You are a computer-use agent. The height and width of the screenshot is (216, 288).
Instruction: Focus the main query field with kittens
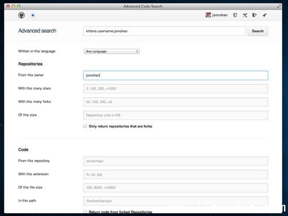165,31
